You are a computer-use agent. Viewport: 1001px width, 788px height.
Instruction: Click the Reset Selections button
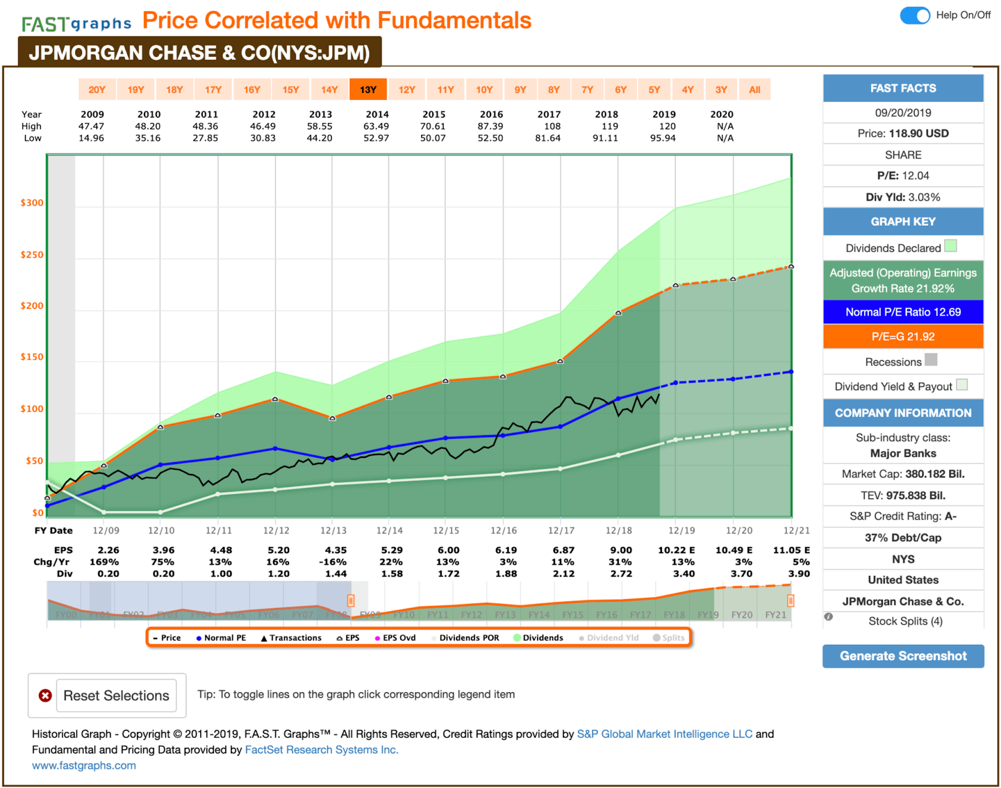coord(116,695)
